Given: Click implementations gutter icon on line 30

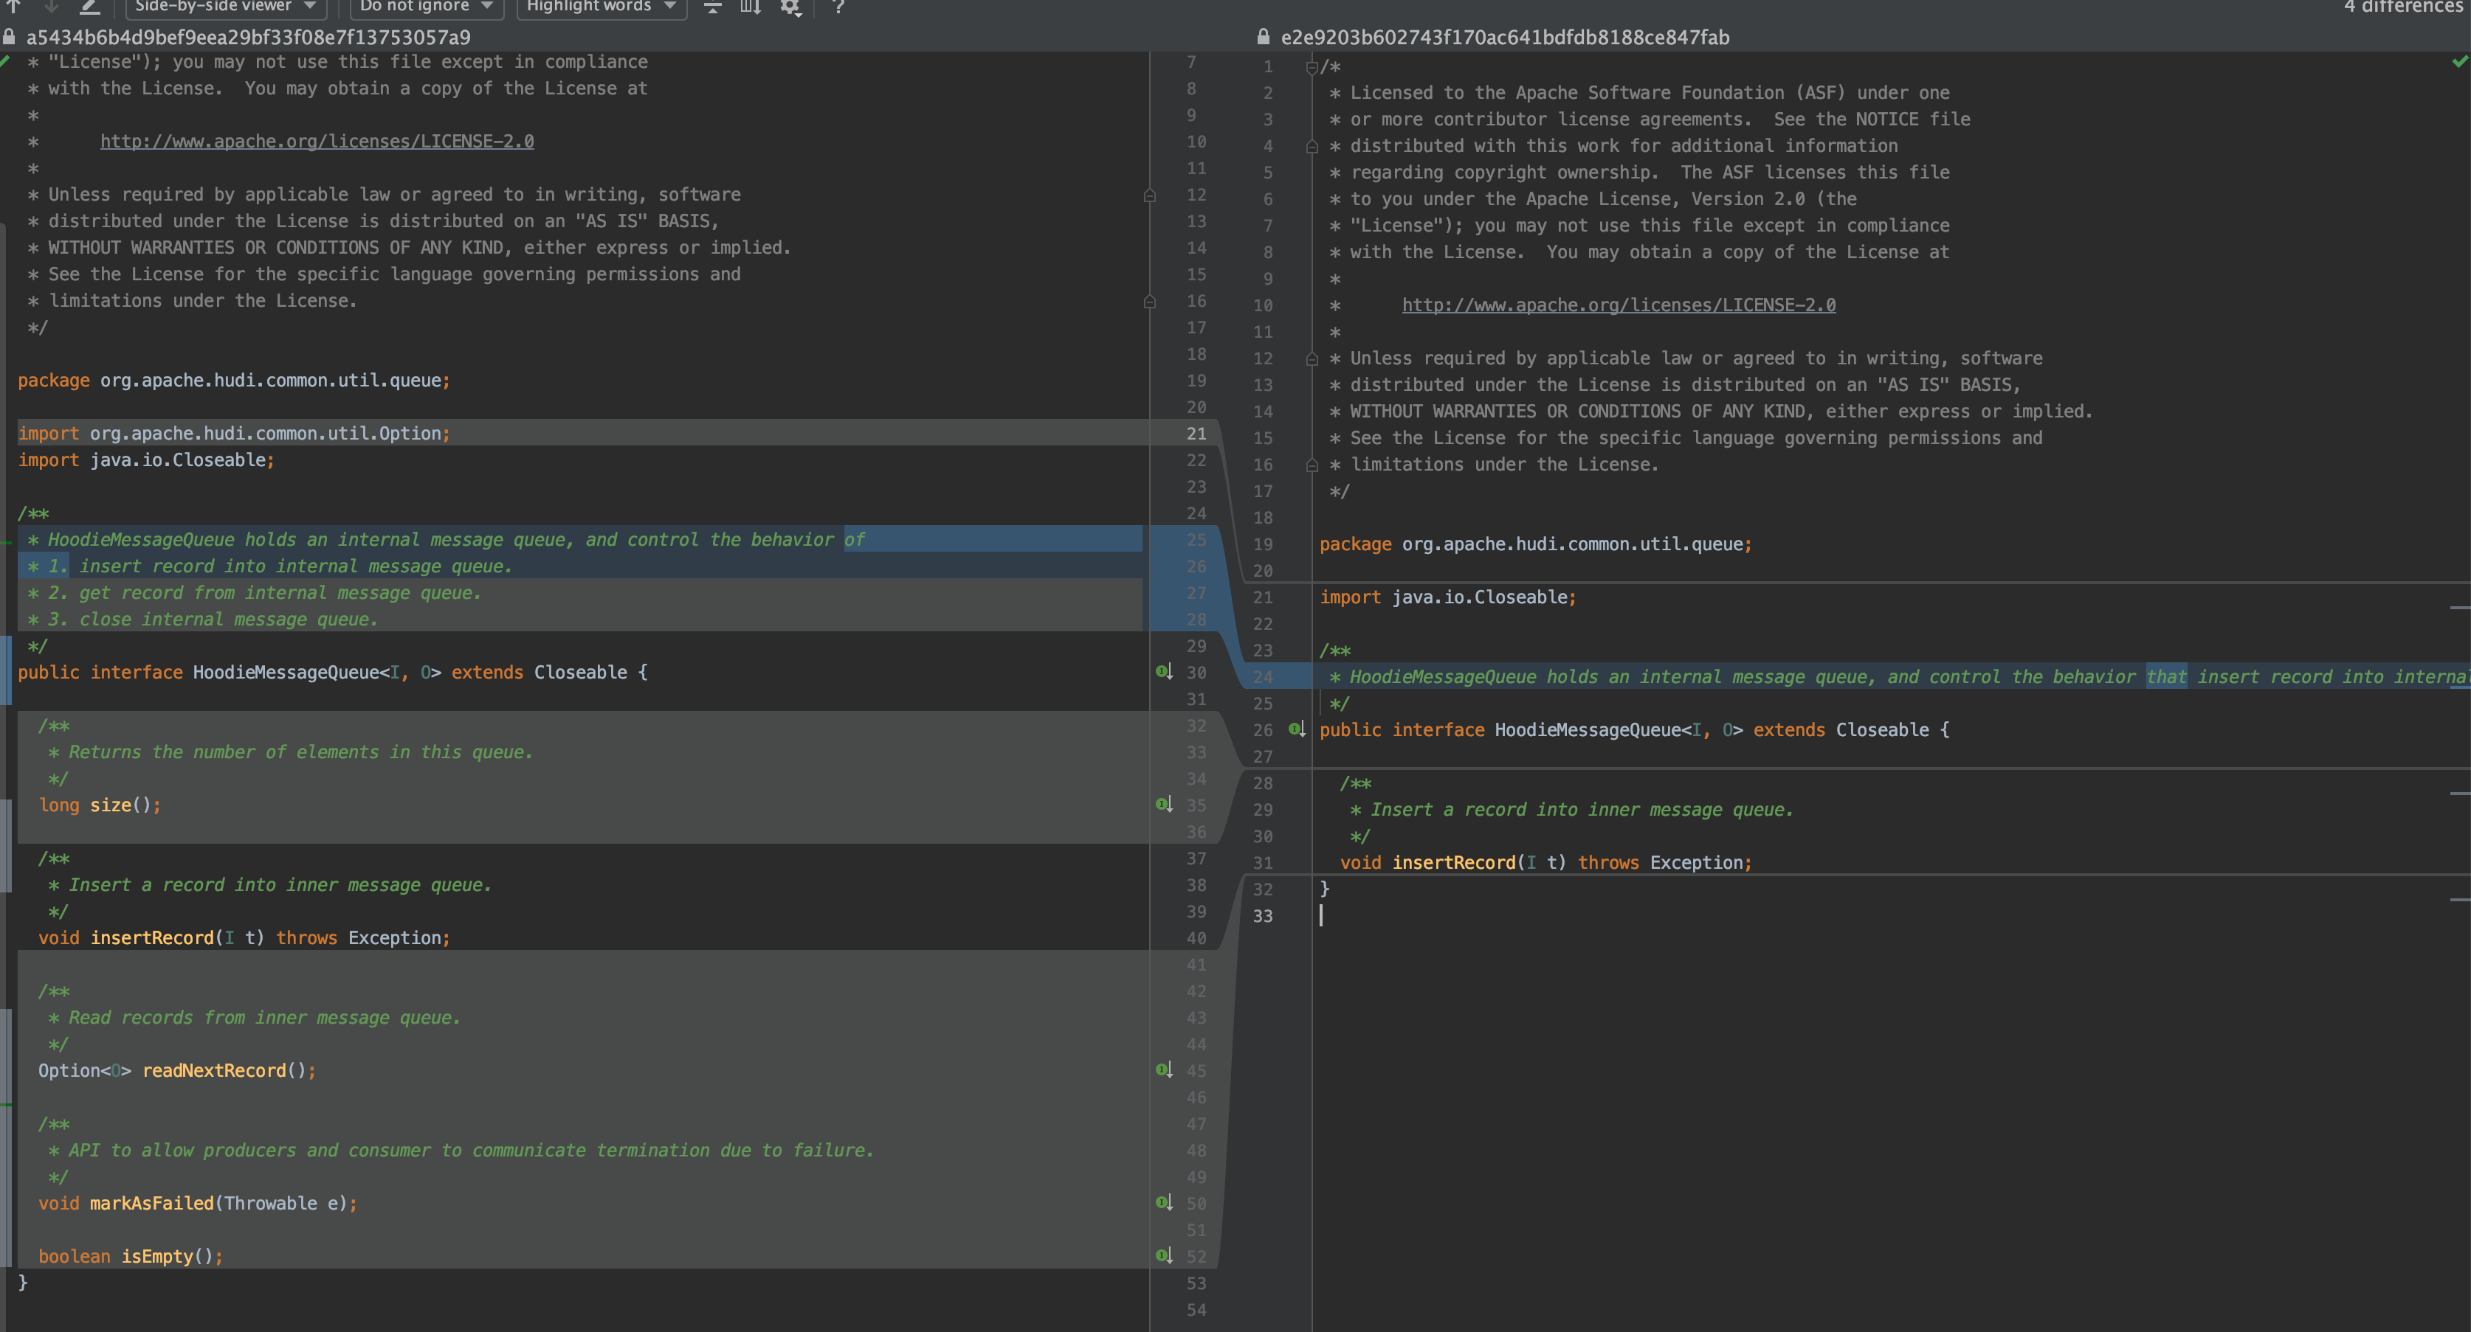Looking at the screenshot, I should pos(1164,672).
